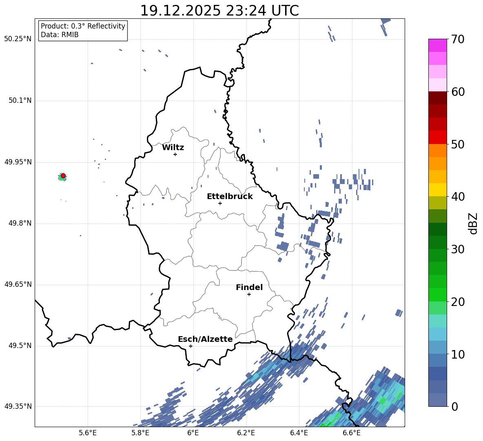Click the 5.8°E longitude label

click(x=140, y=433)
